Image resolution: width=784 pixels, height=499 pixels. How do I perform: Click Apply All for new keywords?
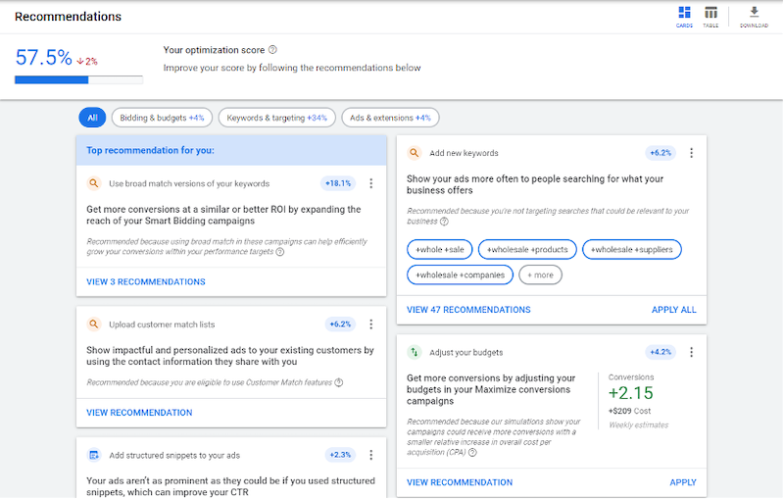[x=673, y=310]
